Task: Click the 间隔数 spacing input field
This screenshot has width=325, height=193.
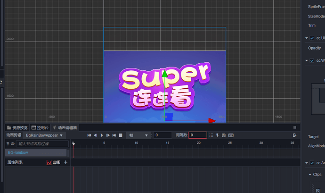Action: [x=198, y=135]
